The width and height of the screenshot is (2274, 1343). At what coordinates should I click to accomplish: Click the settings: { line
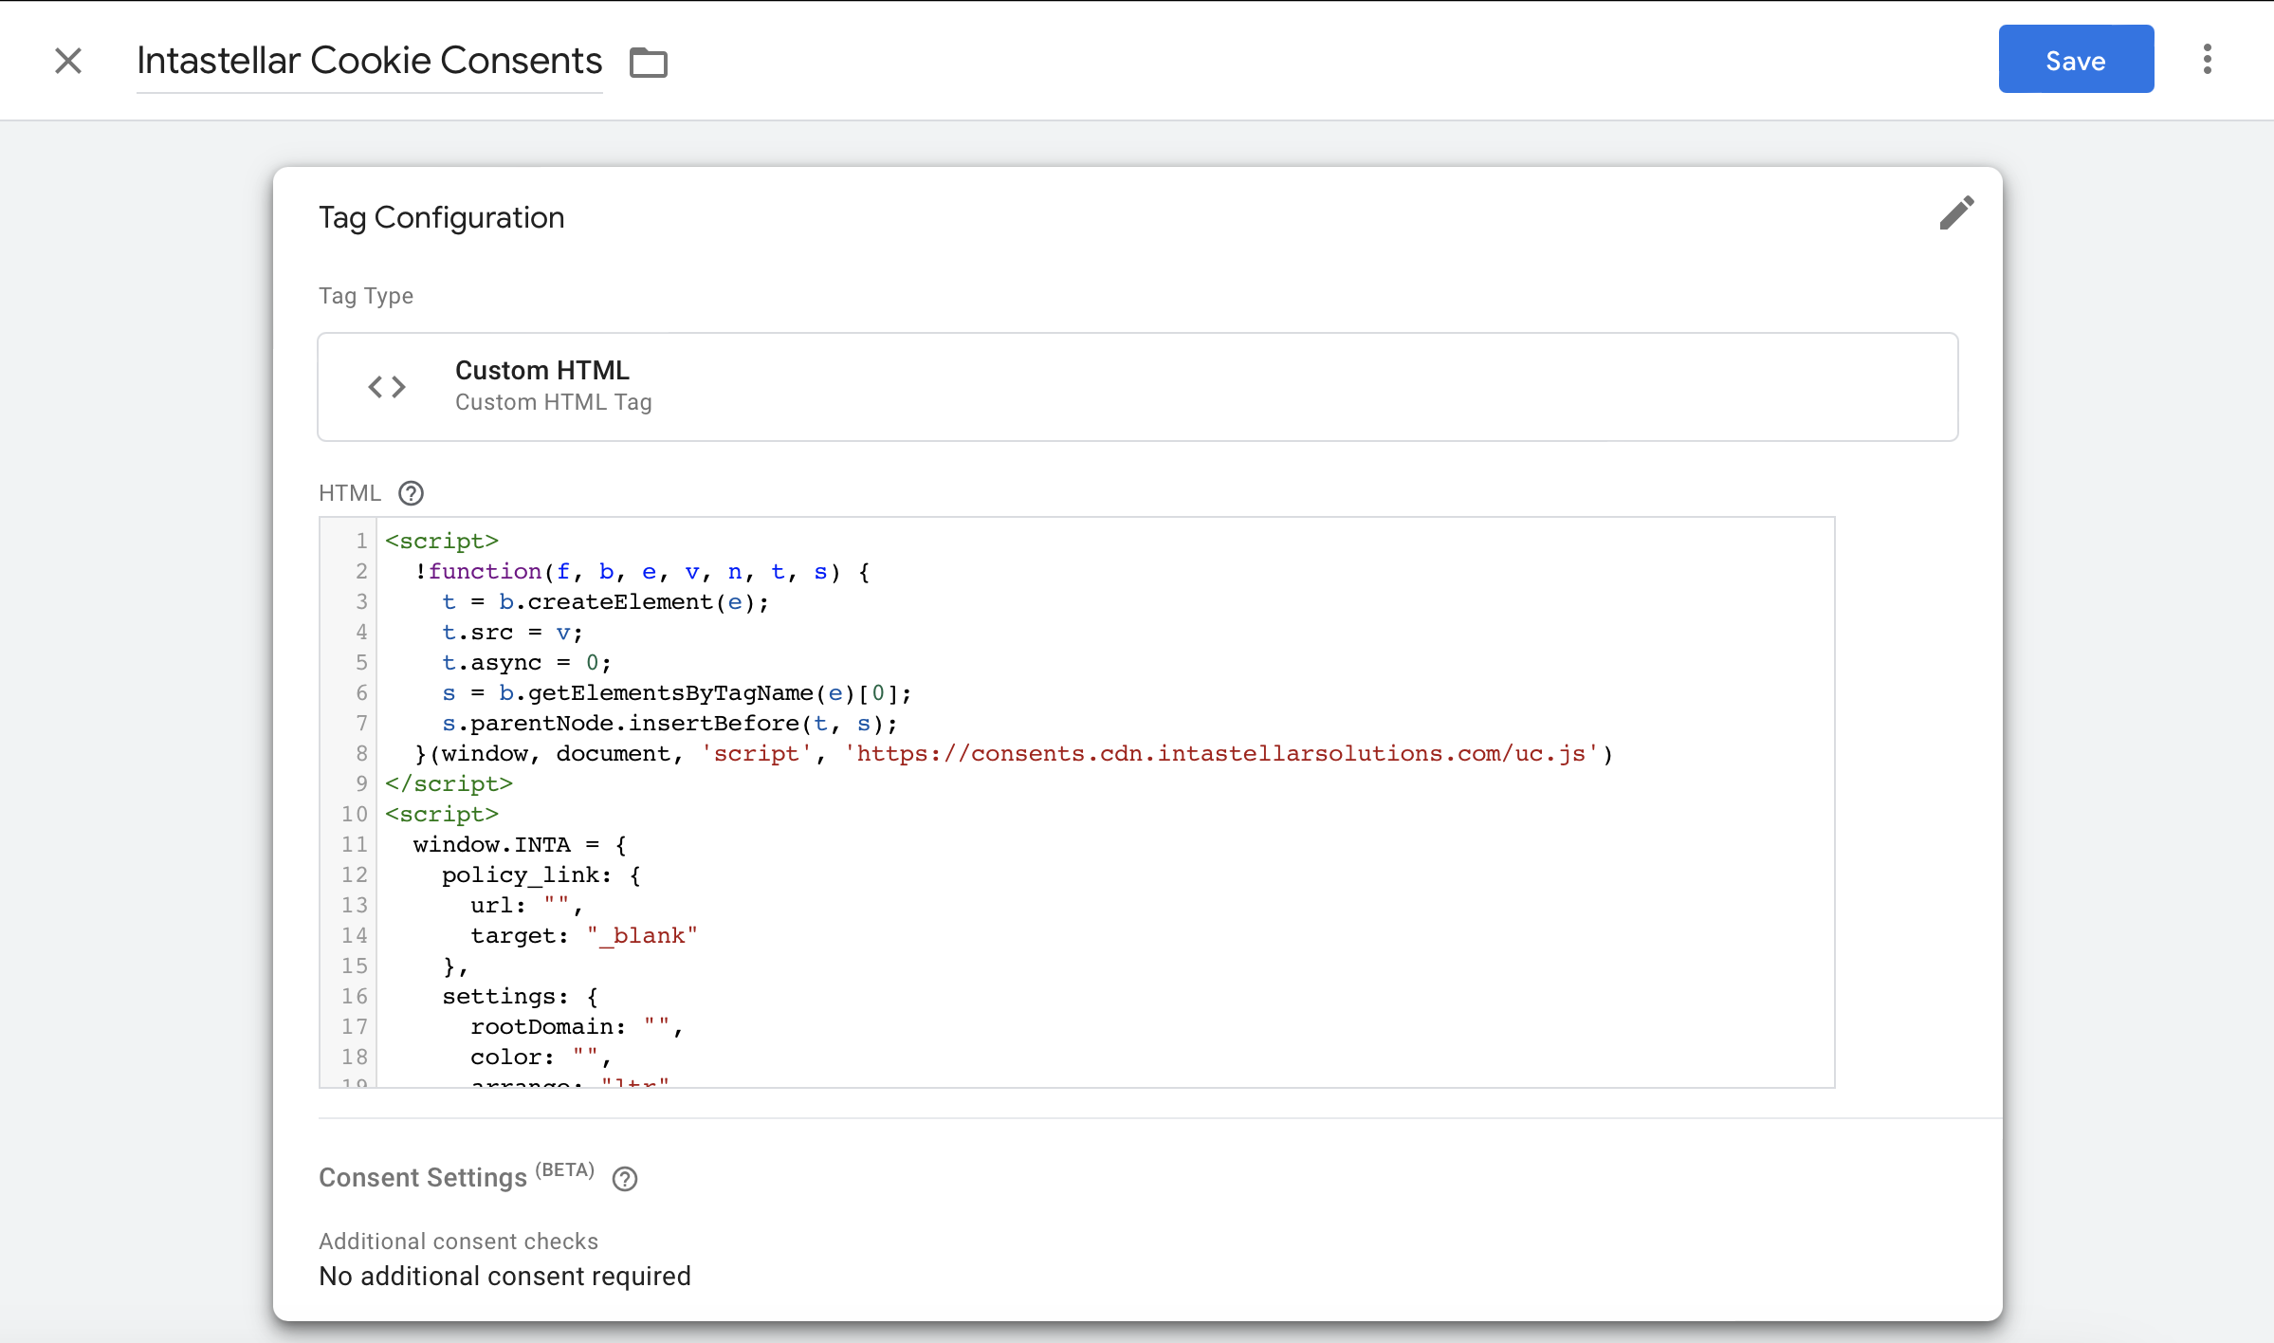520,996
